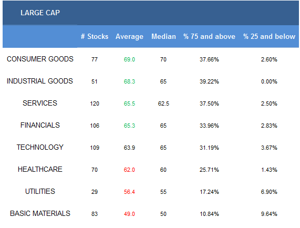Viewport: 300px width, 228px height.
Task: Click the SERVICES sector label
Action: coord(40,103)
